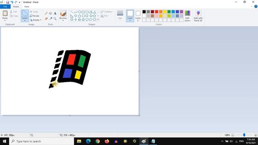Click the Resize button

(35, 16)
